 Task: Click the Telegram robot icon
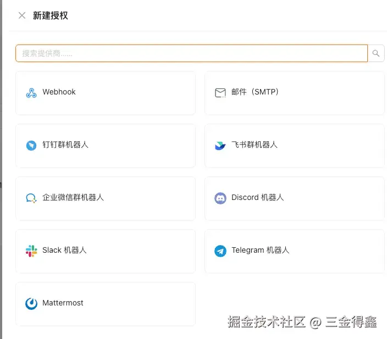point(220,251)
